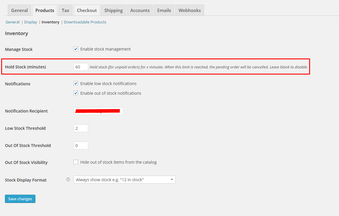Open the Stock Display Format dropdown
This screenshot has width=339, height=216.
124,180
